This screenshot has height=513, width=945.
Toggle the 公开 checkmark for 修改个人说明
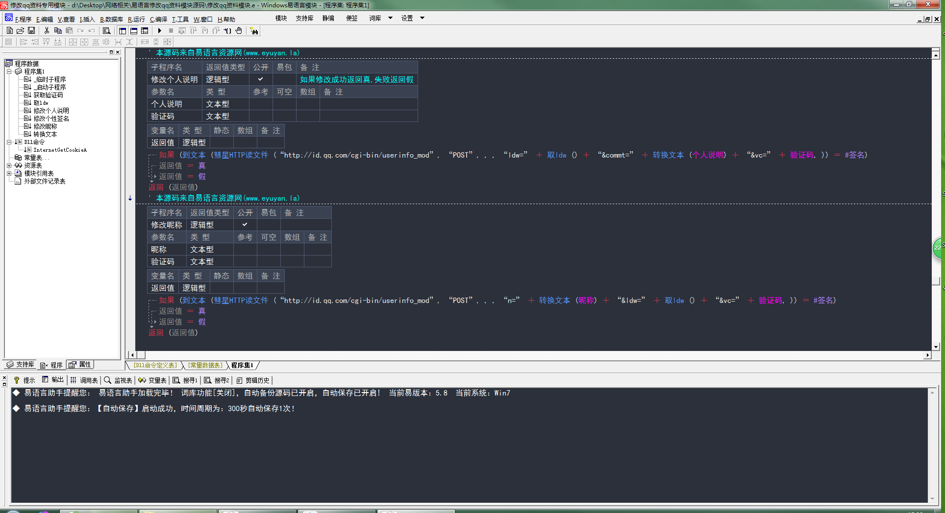[x=261, y=79]
